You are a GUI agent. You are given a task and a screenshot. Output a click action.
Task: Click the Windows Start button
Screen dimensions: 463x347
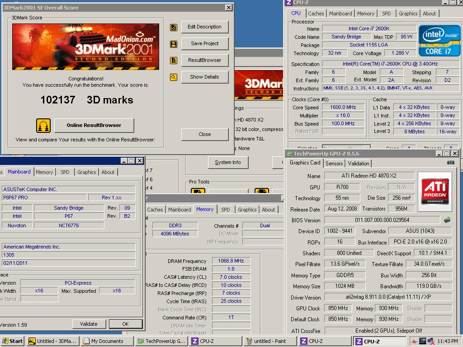[x=13, y=341]
